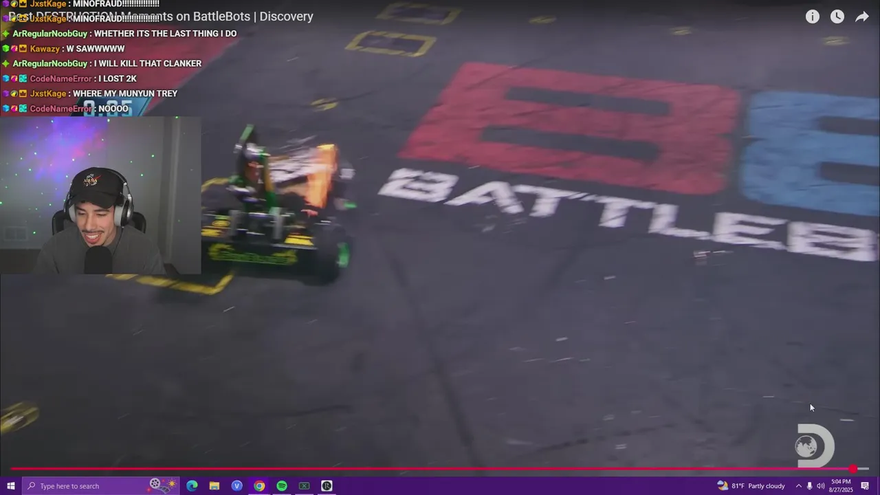Click the red playhead on the progress bar
The image size is (880, 495).
tap(852, 469)
